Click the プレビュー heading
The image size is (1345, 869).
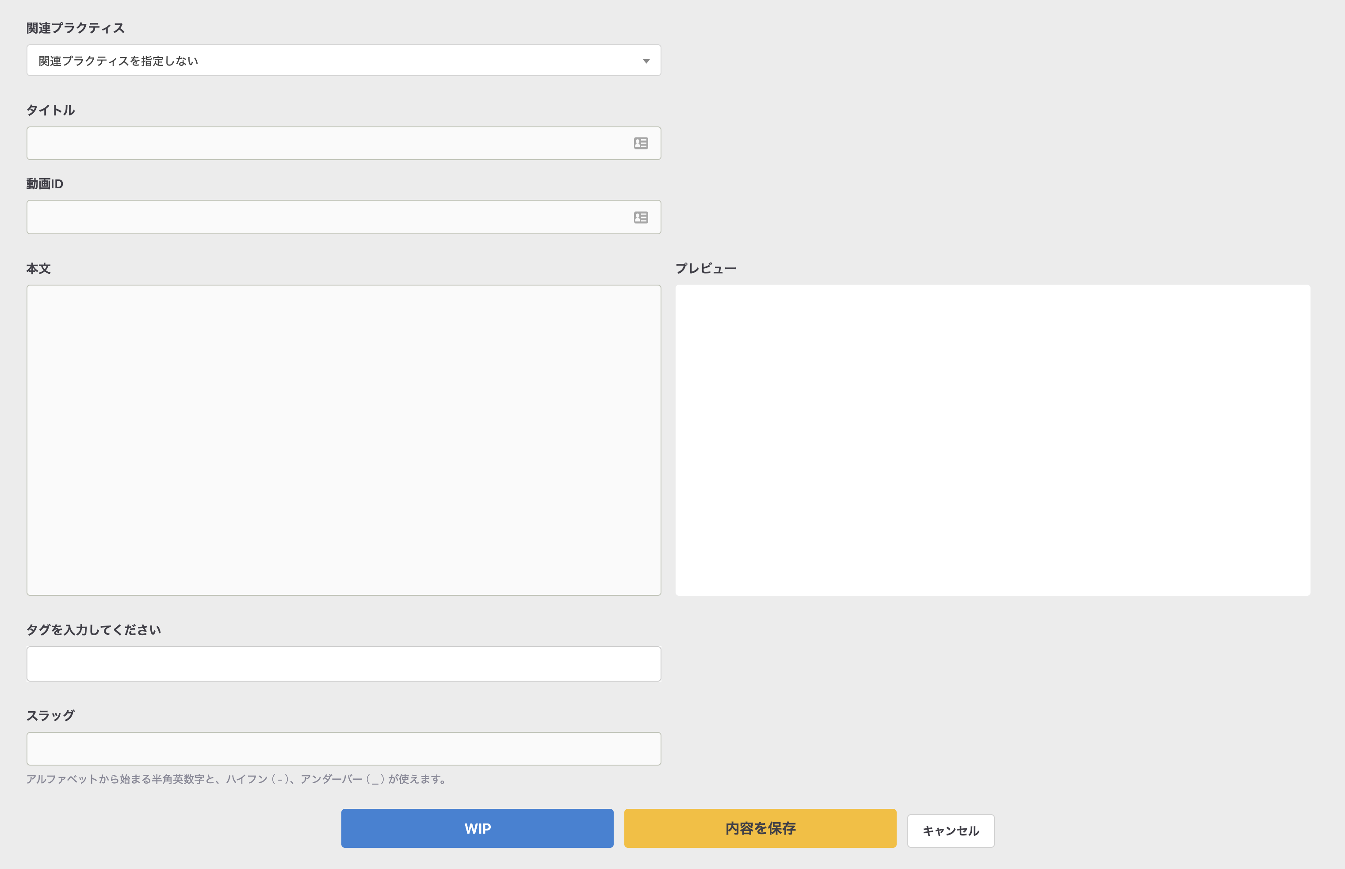[x=706, y=267]
